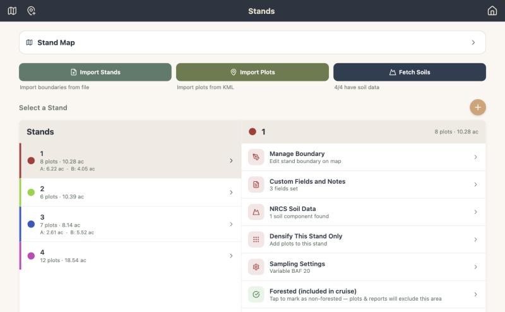Import Plots from KML
505x312 pixels.
point(252,72)
